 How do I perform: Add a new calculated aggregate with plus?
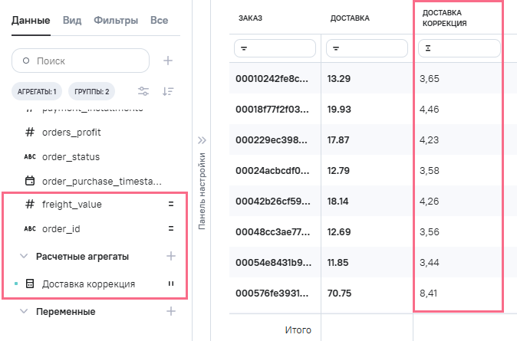point(171,256)
